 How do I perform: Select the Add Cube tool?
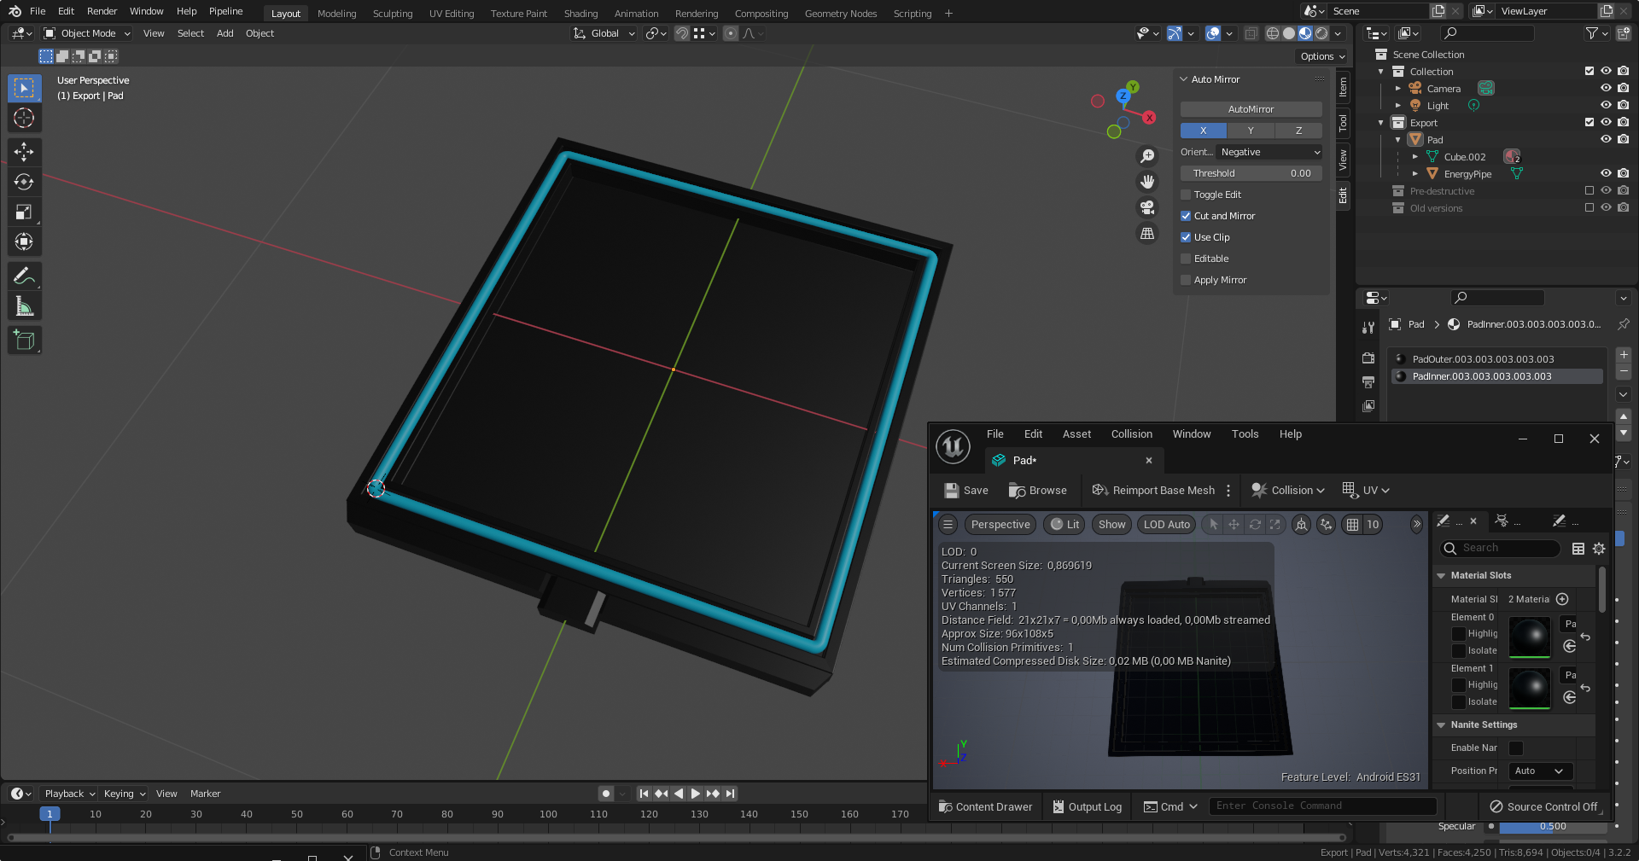[24, 340]
